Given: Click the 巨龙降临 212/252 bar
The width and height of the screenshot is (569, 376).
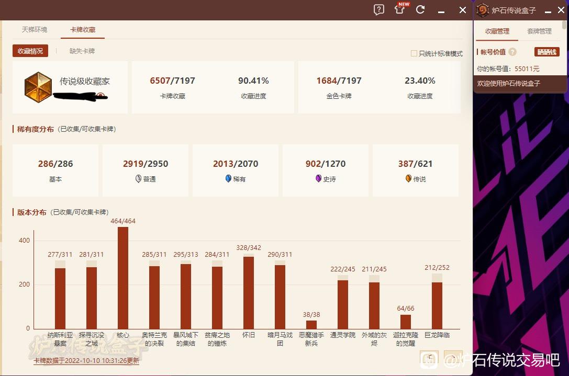Looking at the screenshot, I should pos(437,305).
